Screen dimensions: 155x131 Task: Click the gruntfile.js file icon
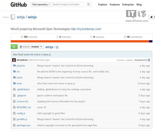click(14, 119)
